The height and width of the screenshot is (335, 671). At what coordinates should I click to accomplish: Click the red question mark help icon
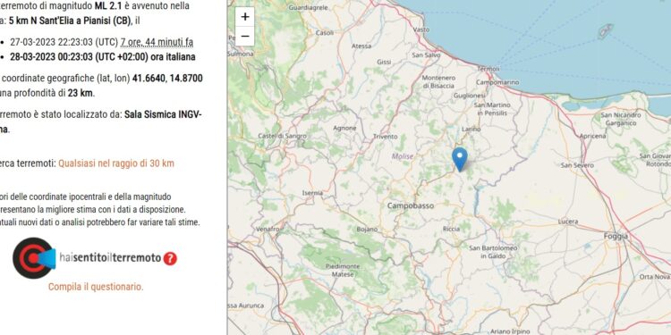click(x=170, y=258)
